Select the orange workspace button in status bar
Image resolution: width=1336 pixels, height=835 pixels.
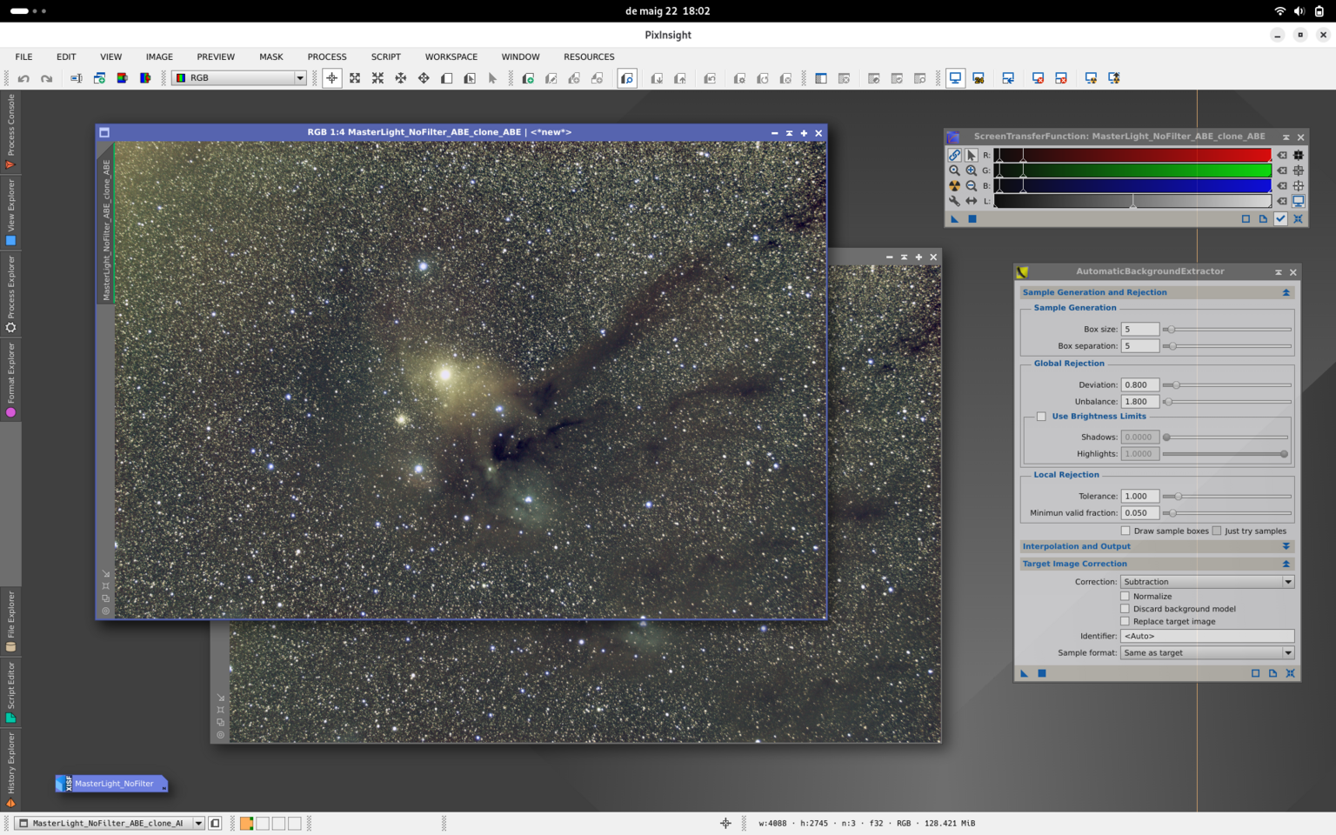click(x=247, y=823)
